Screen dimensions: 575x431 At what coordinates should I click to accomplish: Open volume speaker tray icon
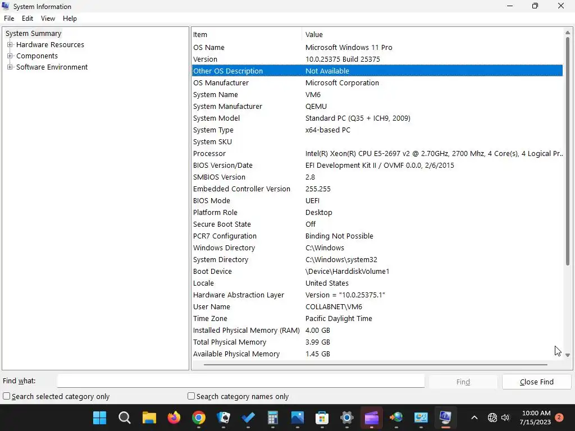click(x=505, y=418)
